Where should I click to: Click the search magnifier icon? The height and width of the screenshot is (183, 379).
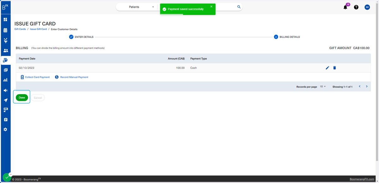239,7
